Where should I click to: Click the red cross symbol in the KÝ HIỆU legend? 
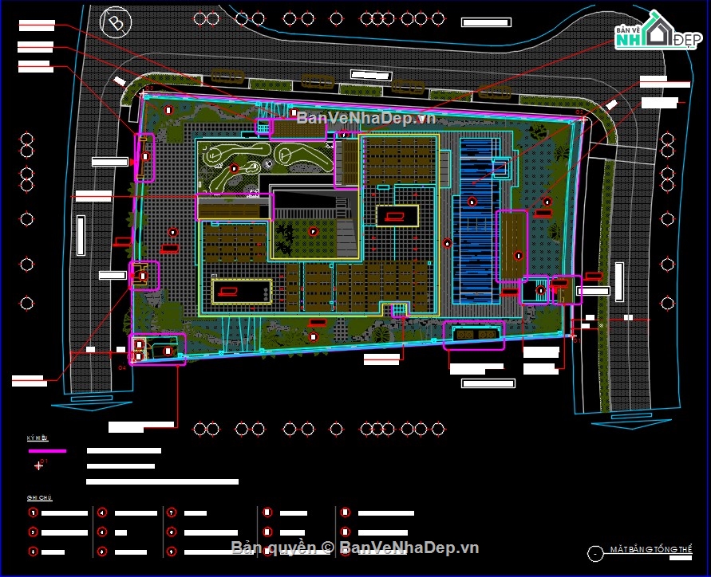[x=38, y=465]
